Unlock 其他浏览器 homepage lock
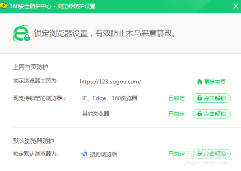This screenshot has height=171, width=241. click(212, 114)
